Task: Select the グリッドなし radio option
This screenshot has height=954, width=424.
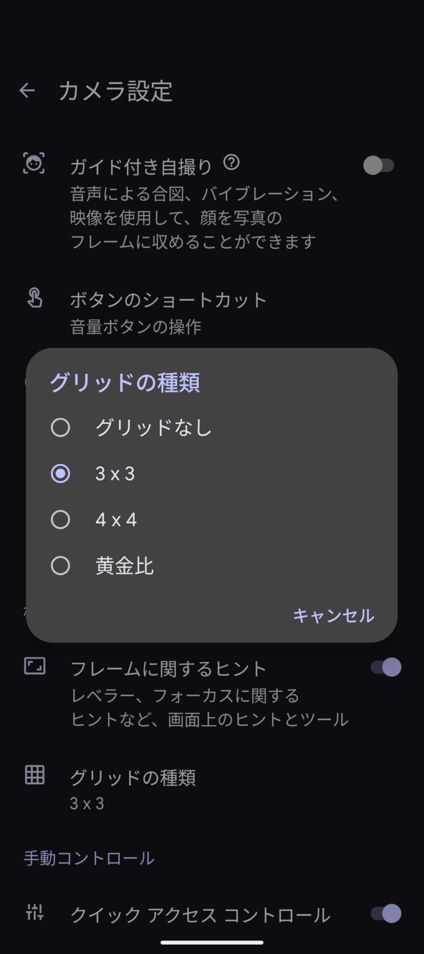Action: point(60,427)
